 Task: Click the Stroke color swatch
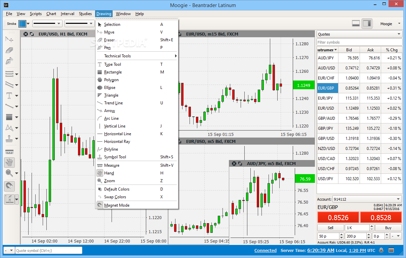click(x=22, y=24)
